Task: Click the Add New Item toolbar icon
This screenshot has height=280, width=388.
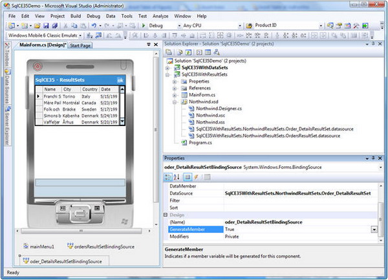Action: [25, 25]
